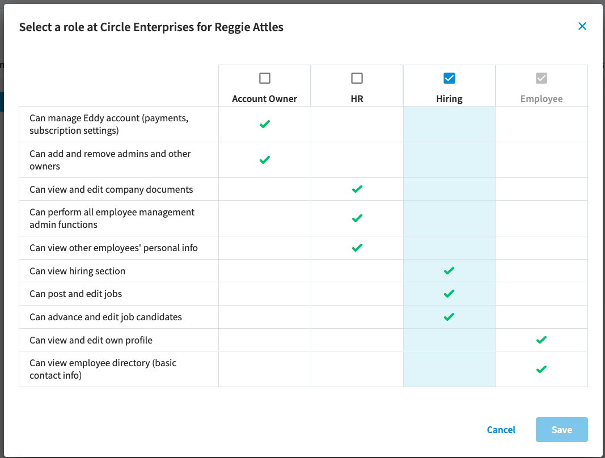Click green checkmark for manage Eddy account
This screenshot has height=458, width=605.
click(x=265, y=124)
